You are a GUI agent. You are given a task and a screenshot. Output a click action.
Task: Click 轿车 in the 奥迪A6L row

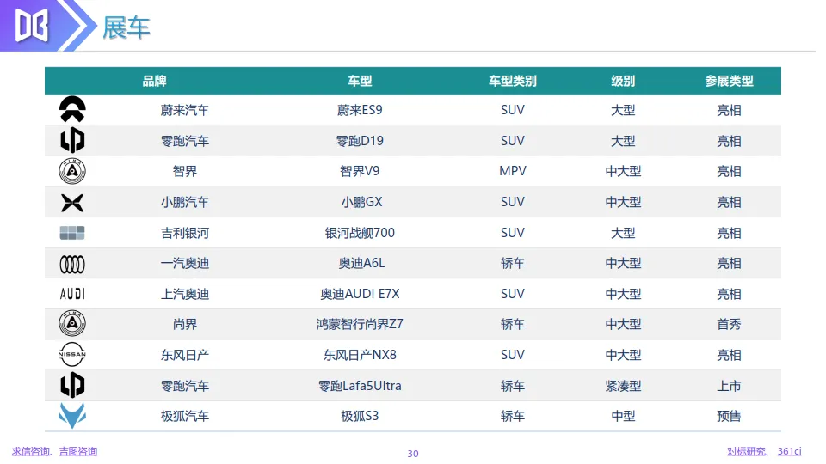pyautogui.click(x=513, y=263)
